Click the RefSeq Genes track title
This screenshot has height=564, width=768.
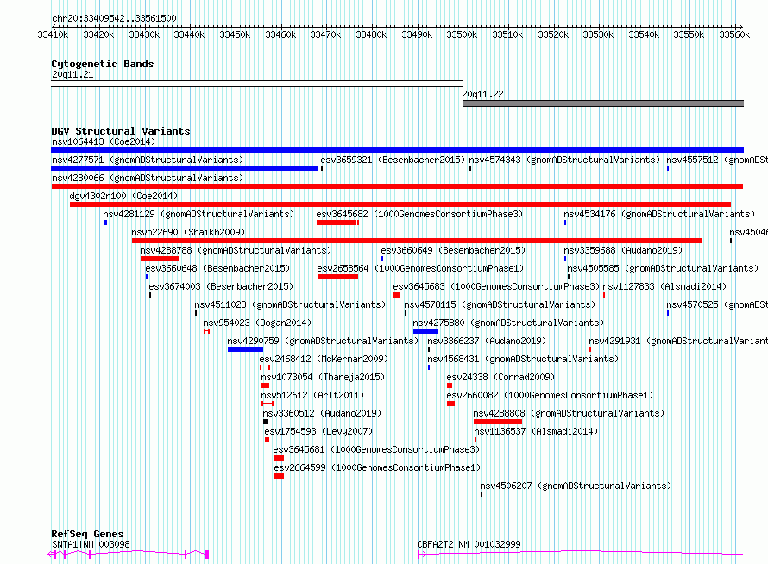click(x=87, y=534)
